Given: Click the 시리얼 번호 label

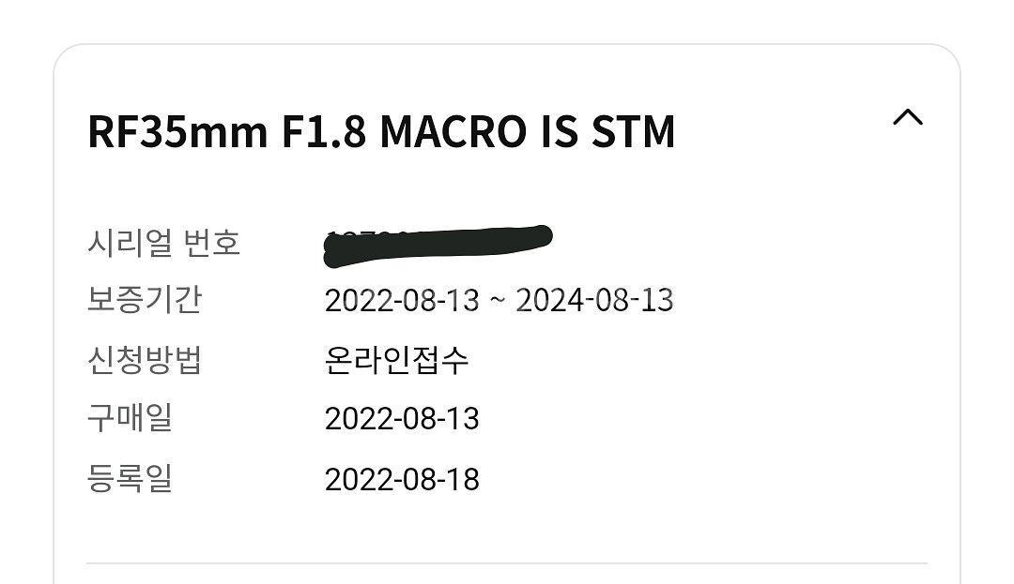Looking at the screenshot, I should coord(164,243).
